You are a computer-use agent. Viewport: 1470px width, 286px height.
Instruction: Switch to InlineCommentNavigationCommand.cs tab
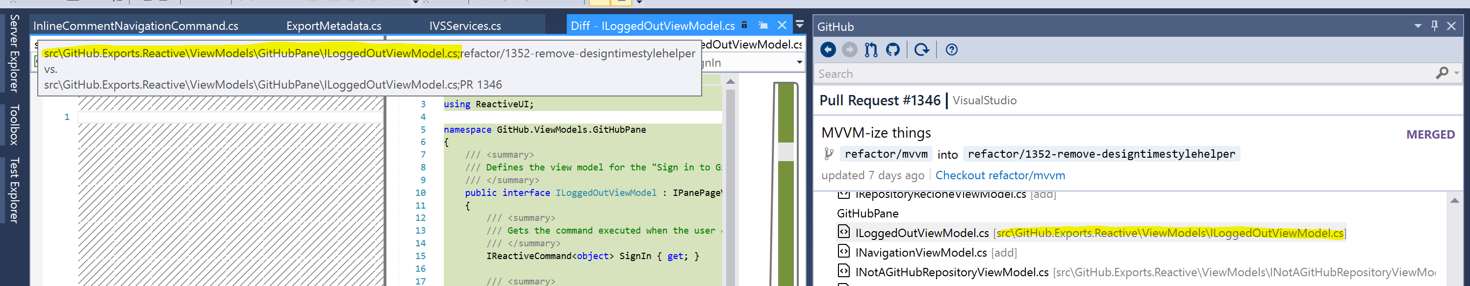click(136, 25)
